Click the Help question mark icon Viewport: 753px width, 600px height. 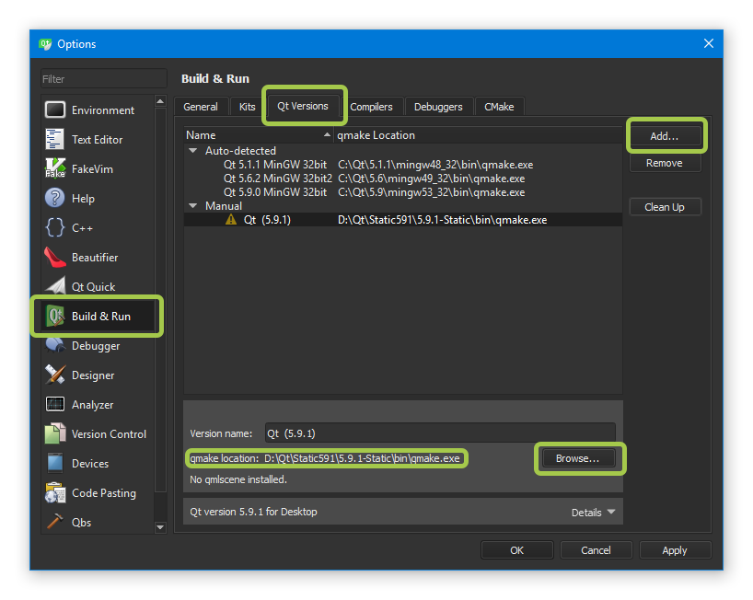pos(54,198)
